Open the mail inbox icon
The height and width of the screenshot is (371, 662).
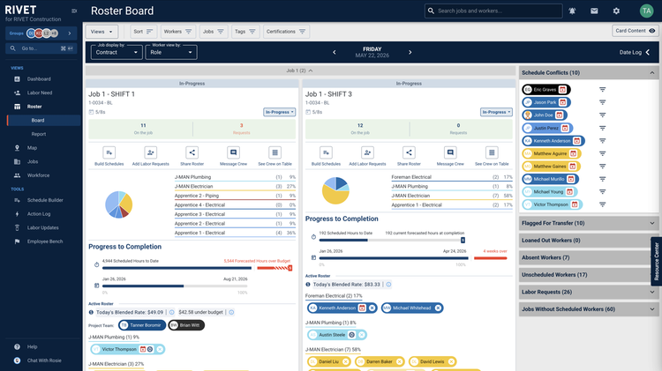pos(594,11)
